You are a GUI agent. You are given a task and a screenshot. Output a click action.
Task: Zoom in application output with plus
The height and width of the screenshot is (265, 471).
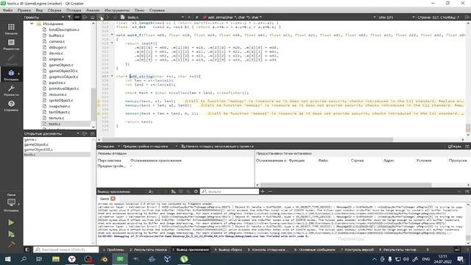pos(263,191)
